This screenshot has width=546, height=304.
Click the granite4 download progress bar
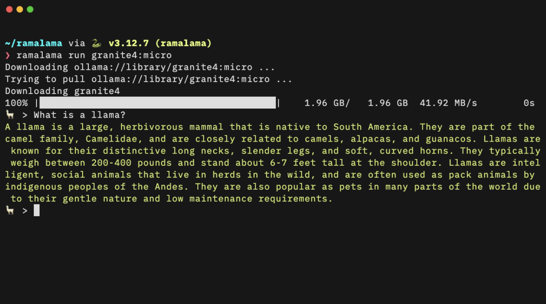tap(158, 103)
